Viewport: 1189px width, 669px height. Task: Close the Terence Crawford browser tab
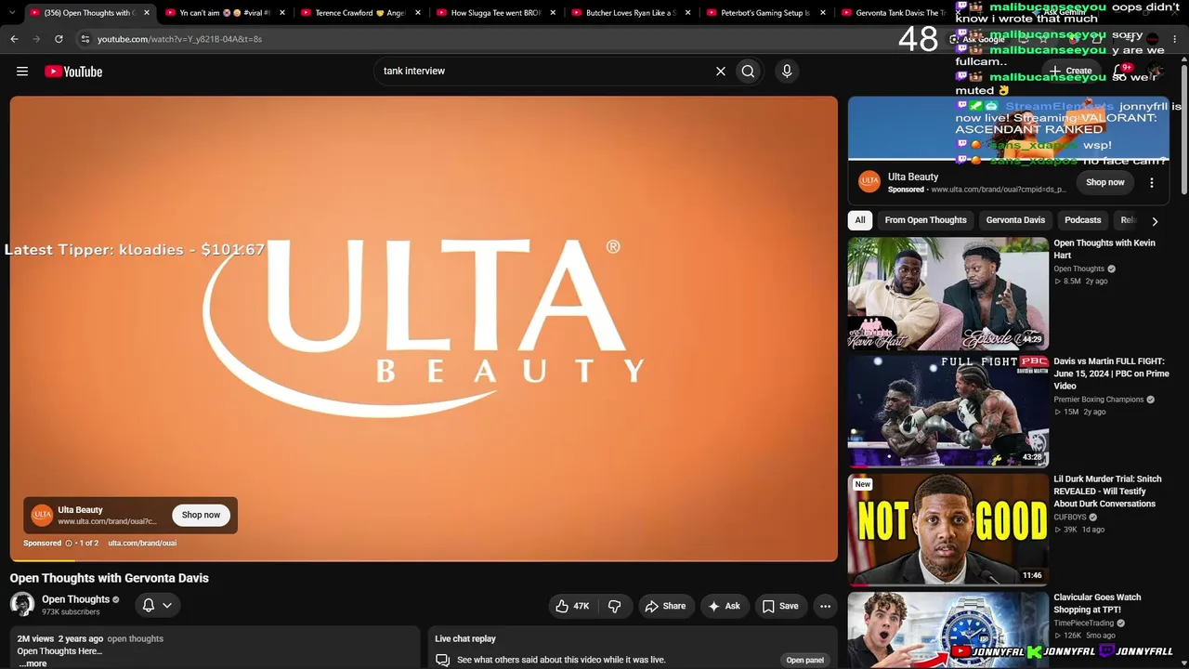pyautogui.click(x=418, y=13)
